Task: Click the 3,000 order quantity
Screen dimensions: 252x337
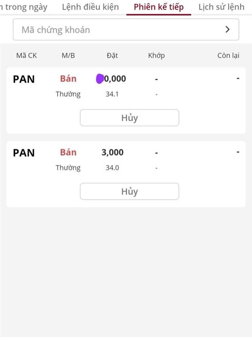Action: pyautogui.click(x=113, y=152)
